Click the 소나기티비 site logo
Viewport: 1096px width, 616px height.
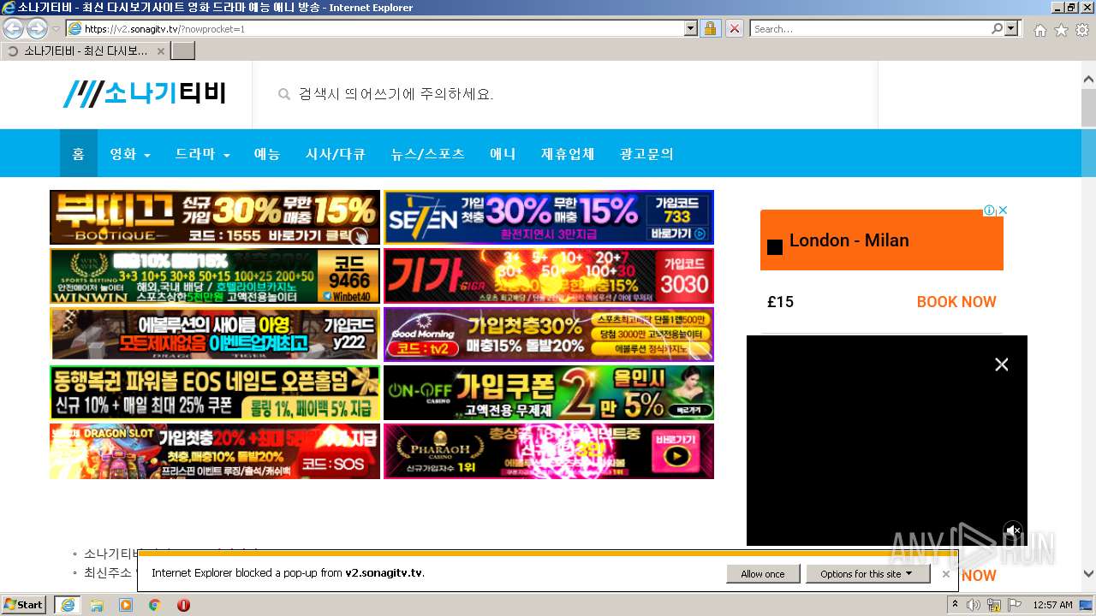144,93
